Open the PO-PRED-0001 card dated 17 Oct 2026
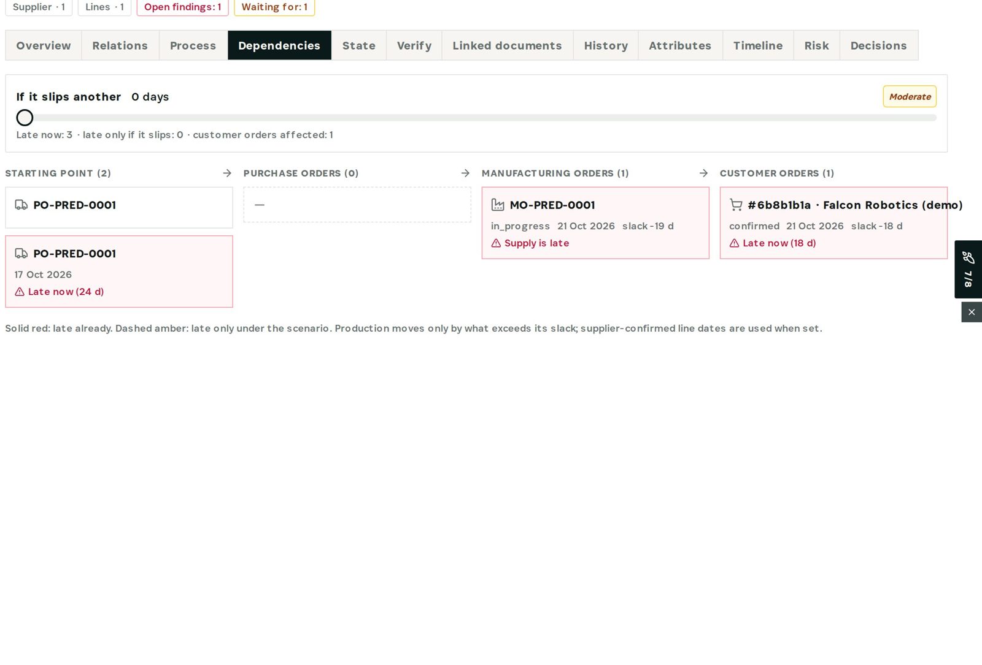982x665 pixels. [x=119, y=272]
